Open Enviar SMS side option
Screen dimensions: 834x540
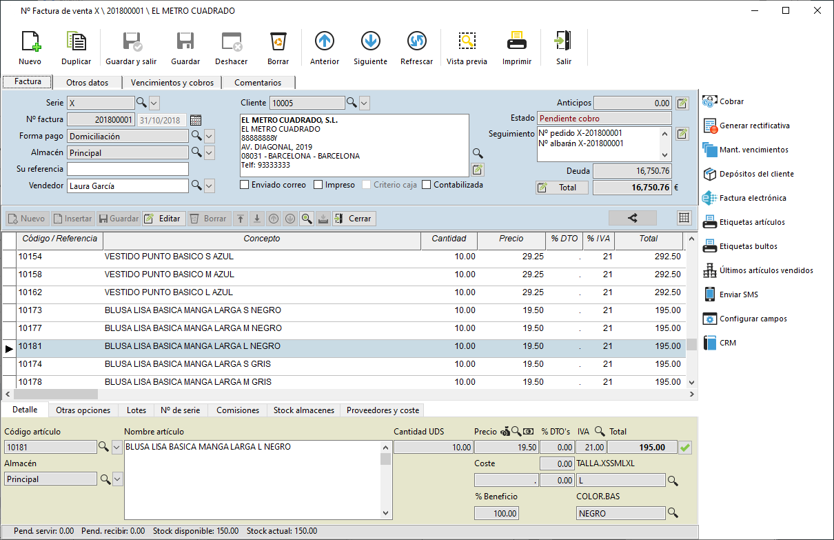point(731,294)
